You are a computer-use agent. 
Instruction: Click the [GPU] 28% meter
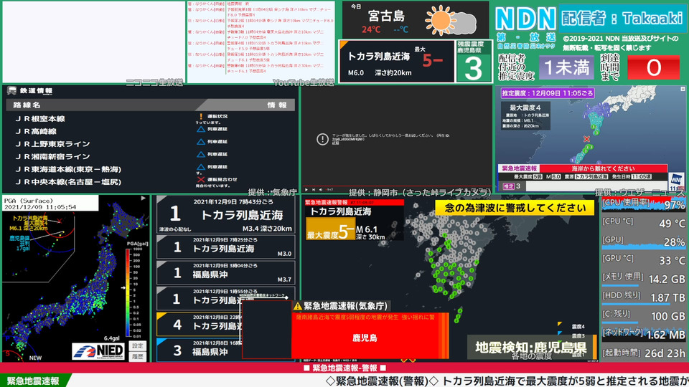[x=643, y=242]
